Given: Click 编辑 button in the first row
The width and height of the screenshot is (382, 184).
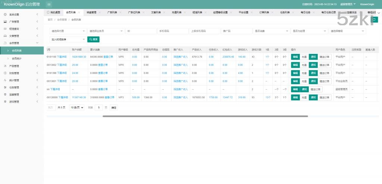Looking at the screenshot, I should 295,57.
